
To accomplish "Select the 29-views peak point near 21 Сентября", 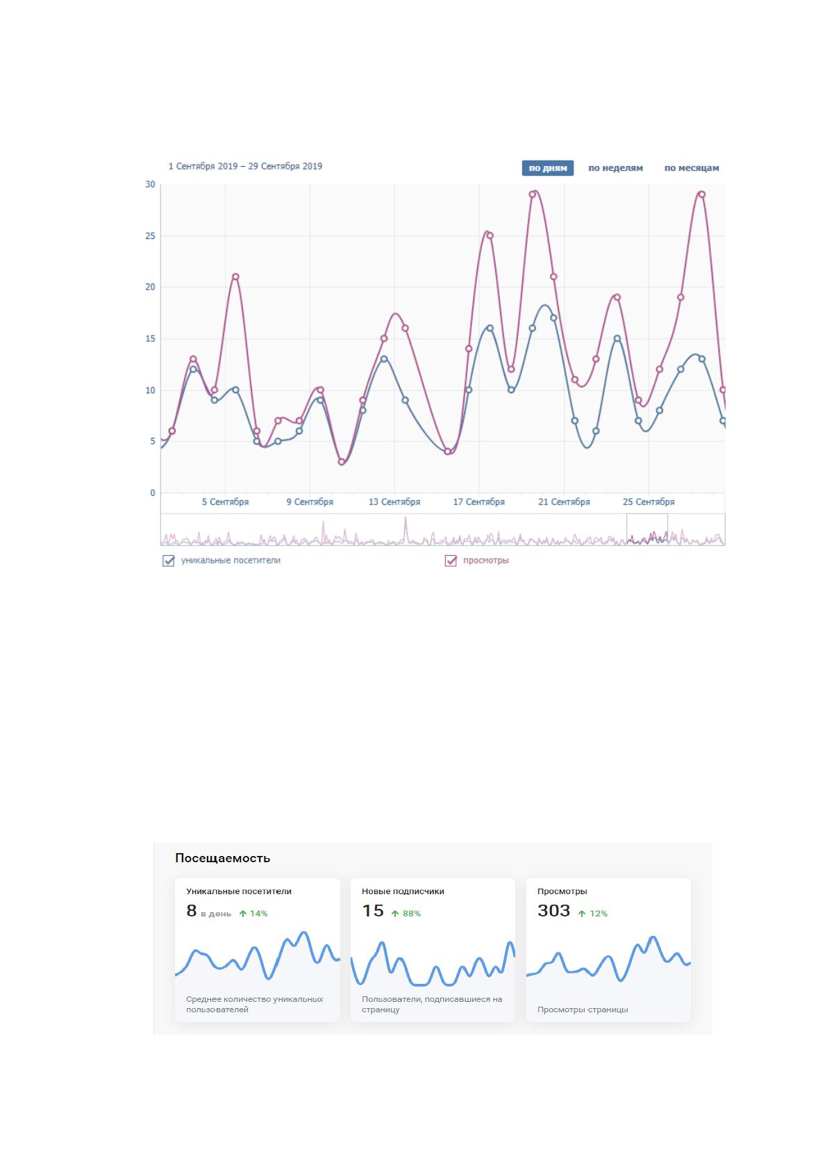I will [533, 195].
